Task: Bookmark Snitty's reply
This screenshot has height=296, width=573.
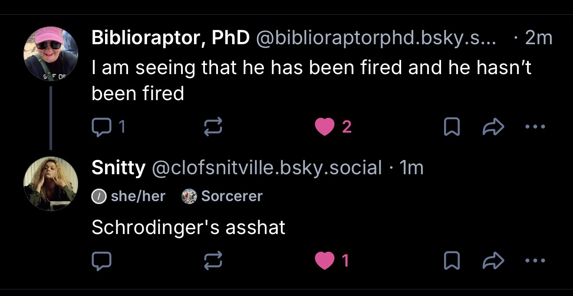Action: point(452,260)
